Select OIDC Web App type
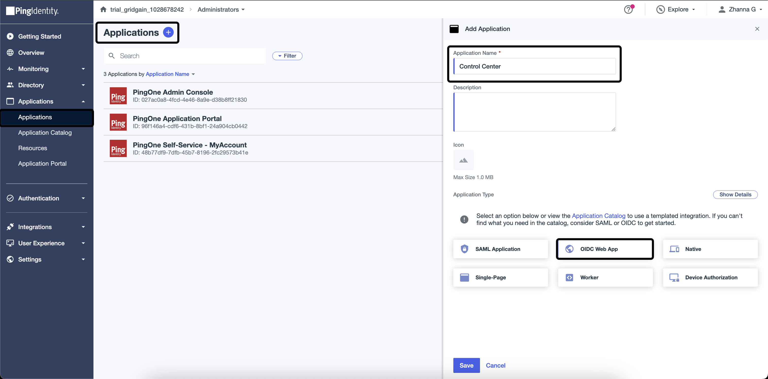 tap(605, 249)
